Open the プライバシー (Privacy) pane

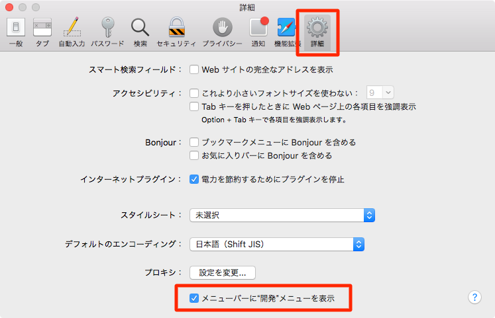click(222, 32)
